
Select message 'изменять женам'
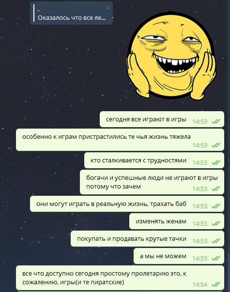point(177,221)
